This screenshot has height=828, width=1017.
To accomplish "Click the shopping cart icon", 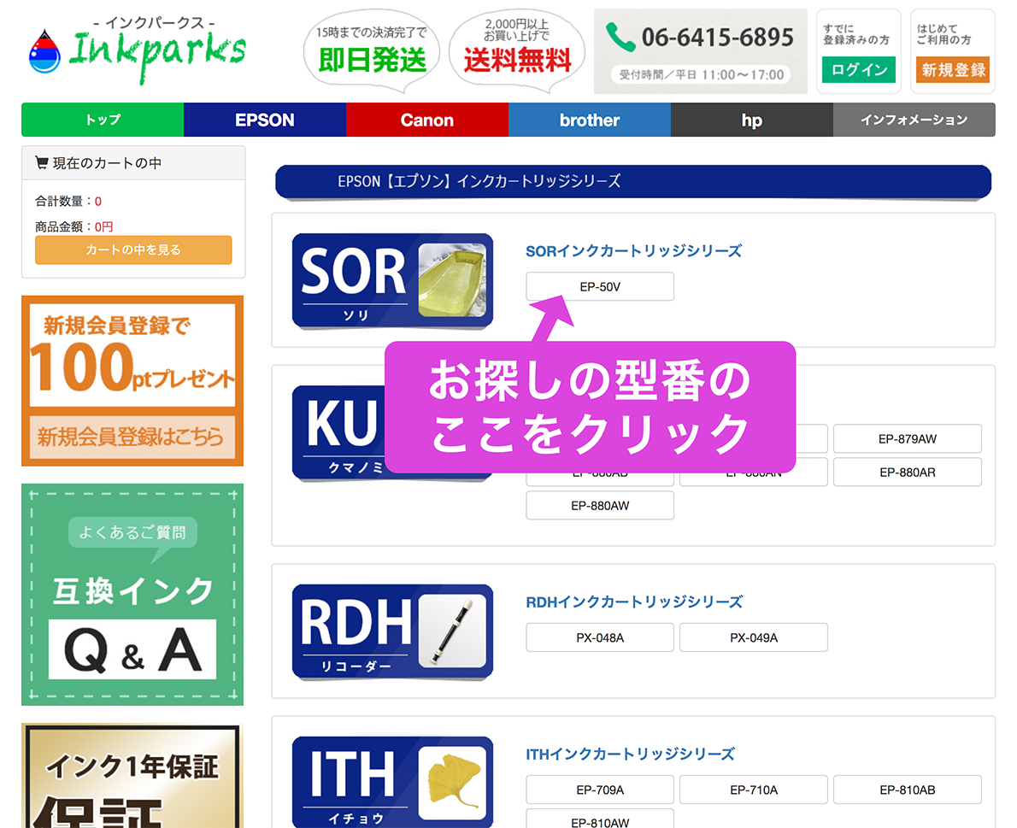I will click(42, 162).
